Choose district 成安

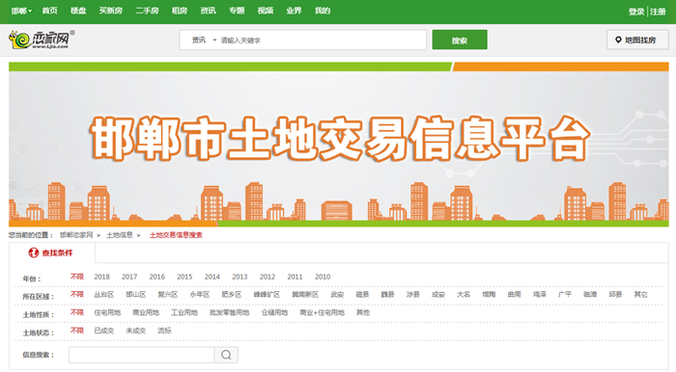tap(438, 295)
